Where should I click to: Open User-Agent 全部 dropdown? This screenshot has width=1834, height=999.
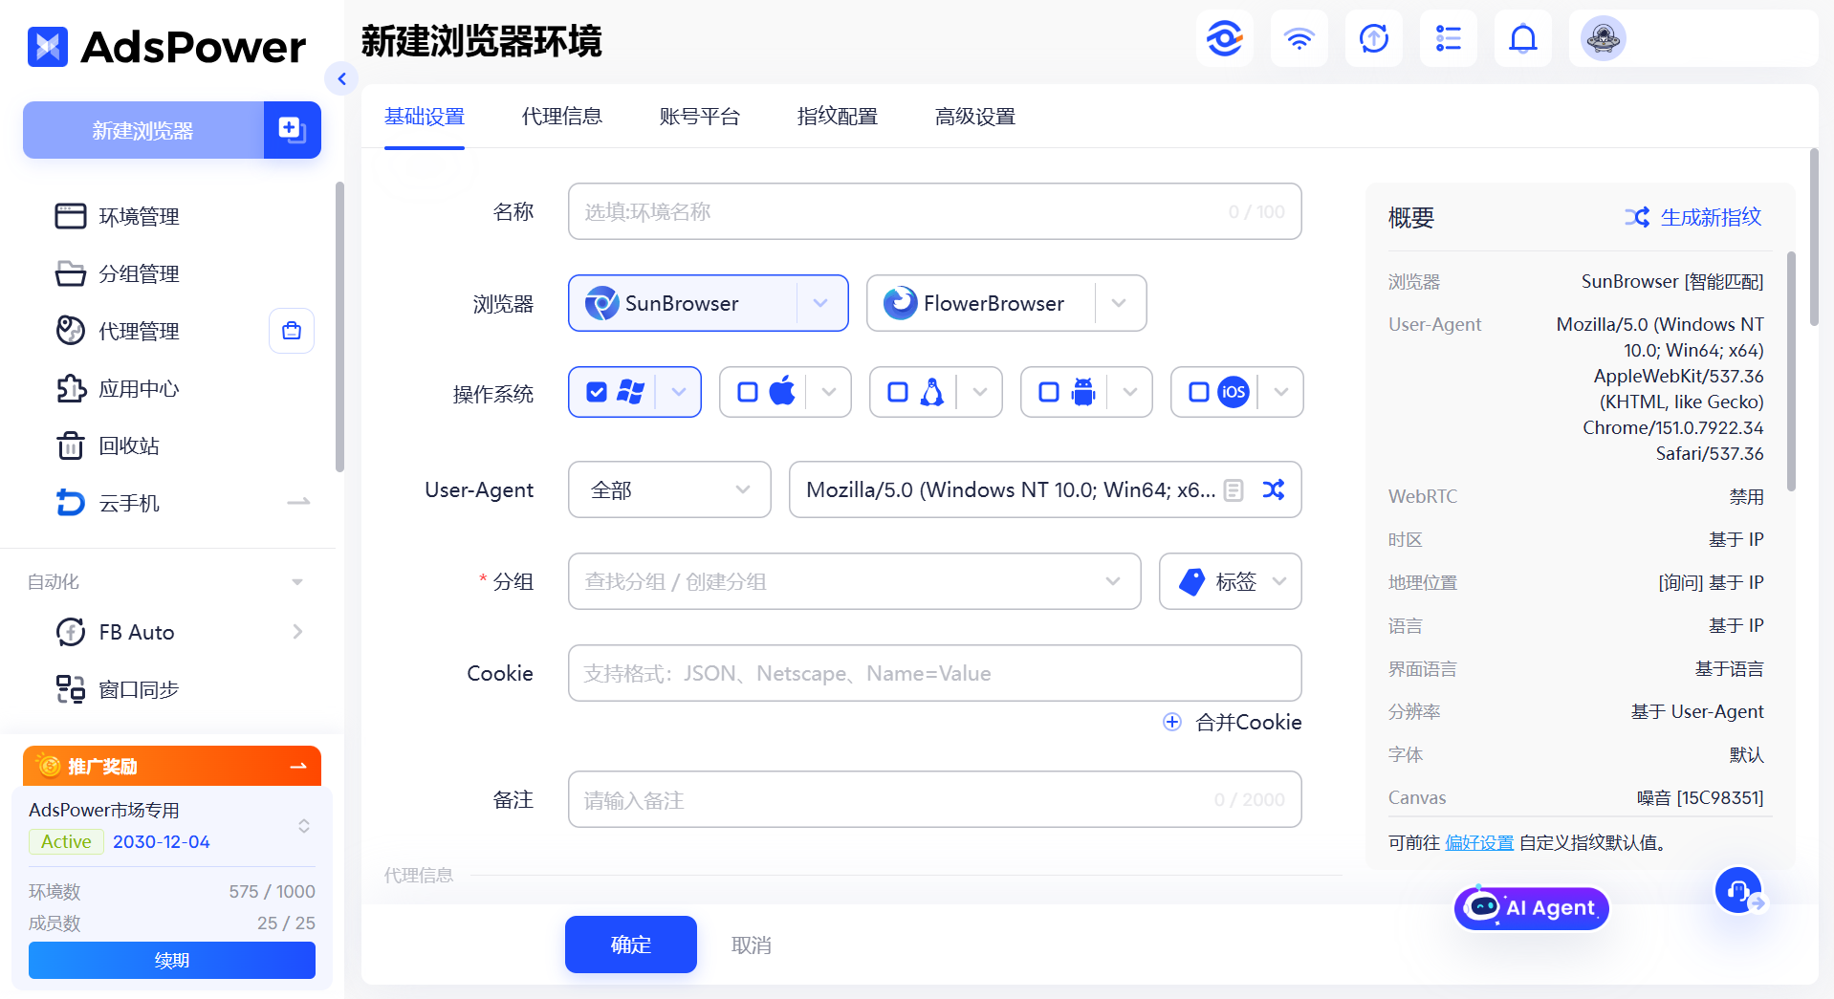click(x=669, y=489)
